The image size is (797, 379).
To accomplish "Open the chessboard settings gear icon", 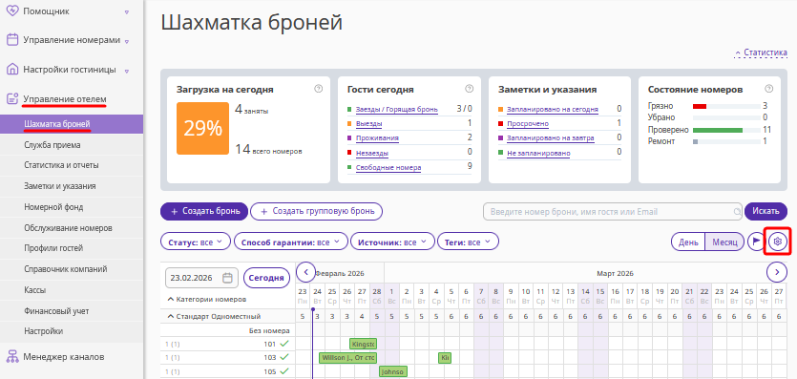I will coord(777,242).
